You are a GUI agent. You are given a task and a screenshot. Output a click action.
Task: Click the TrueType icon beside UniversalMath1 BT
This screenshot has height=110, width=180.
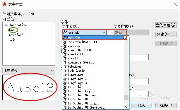click(x=65, y=42)
